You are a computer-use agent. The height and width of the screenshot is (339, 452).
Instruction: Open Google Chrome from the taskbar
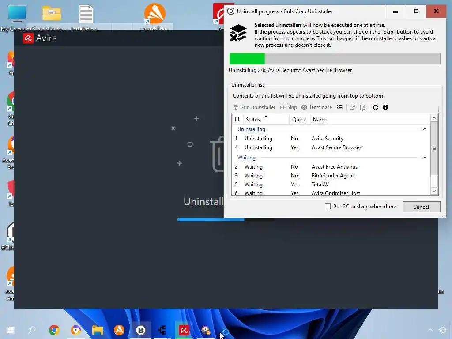54,330
